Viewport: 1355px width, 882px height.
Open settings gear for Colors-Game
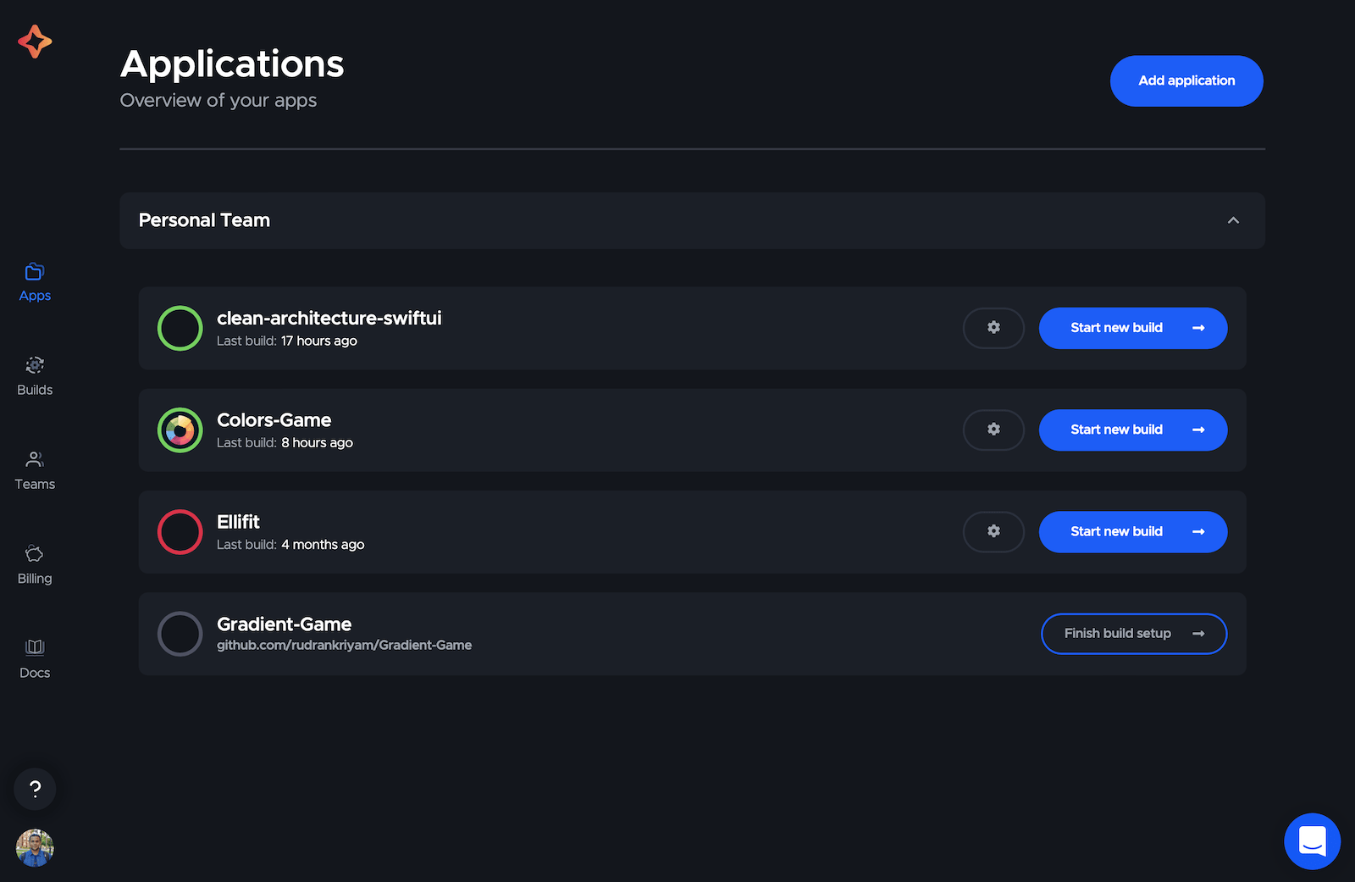coord(993,430)
